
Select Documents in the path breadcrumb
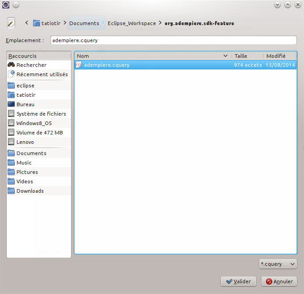84,23
